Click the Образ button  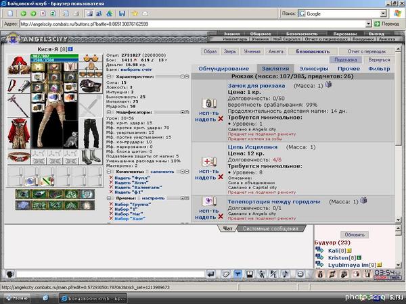[x=210, y=51]
